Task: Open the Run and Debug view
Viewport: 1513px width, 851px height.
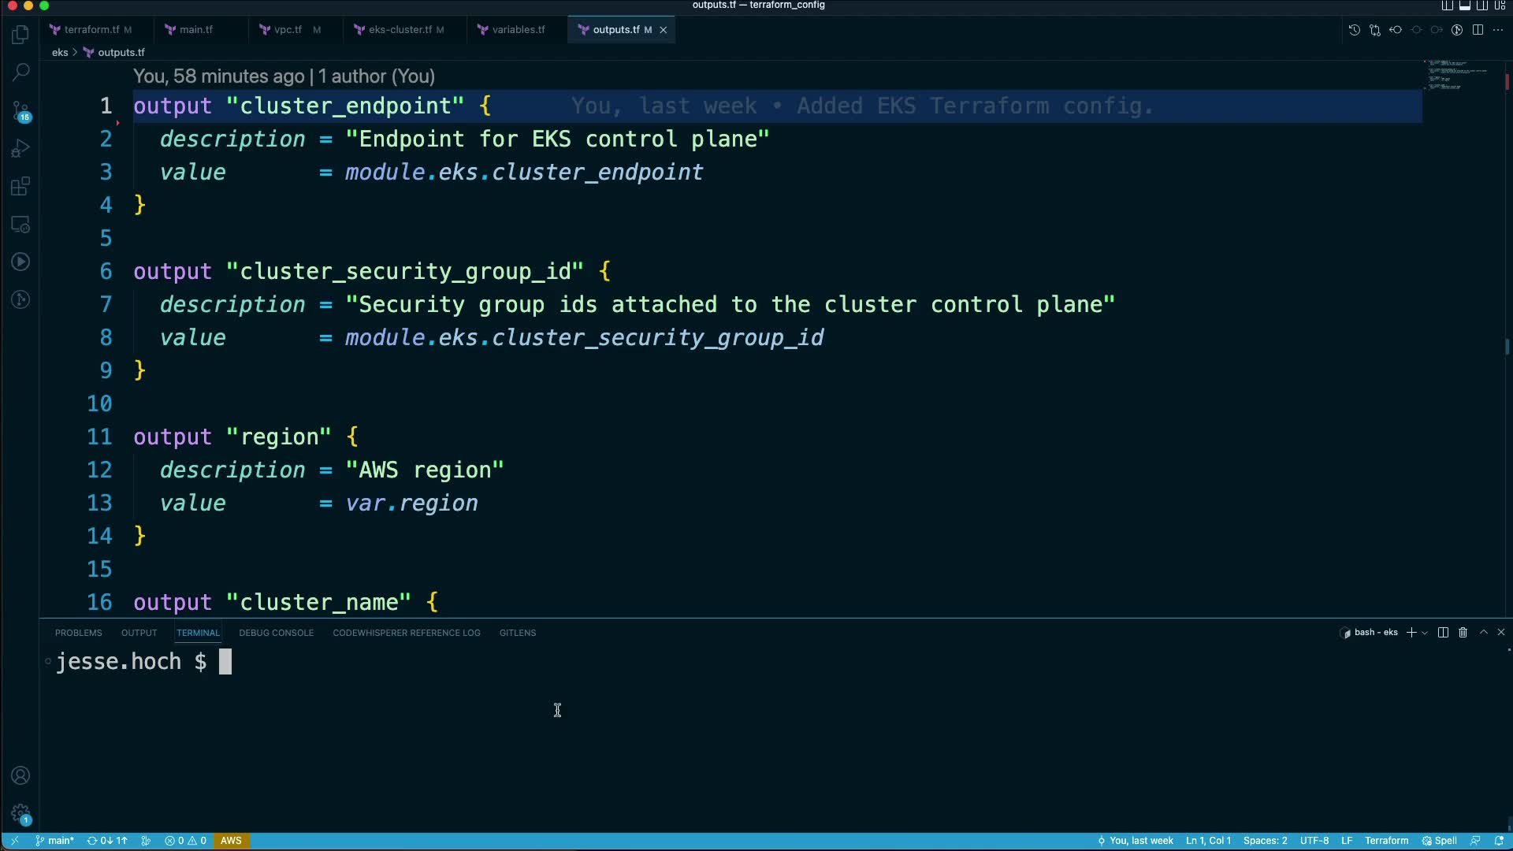Action: point(20,149)
